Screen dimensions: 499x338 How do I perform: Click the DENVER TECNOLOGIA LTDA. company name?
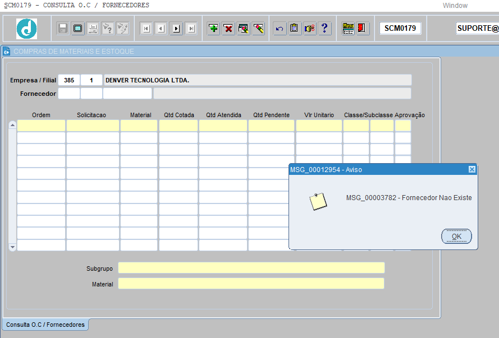148,80
